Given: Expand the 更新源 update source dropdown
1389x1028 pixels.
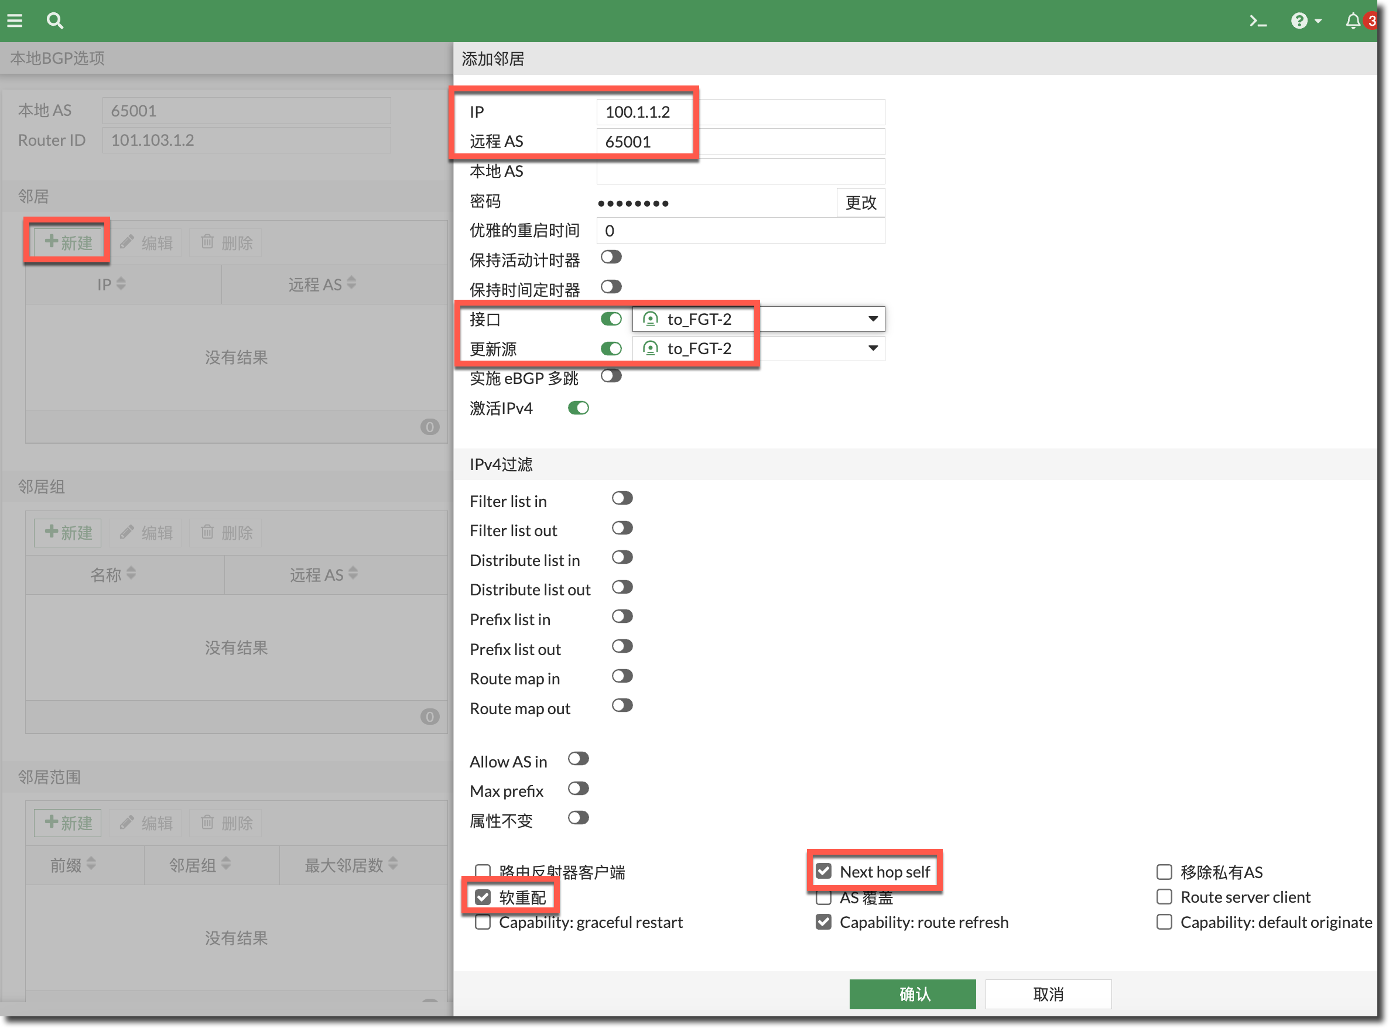Looking at the screenshot, I should 873,348.
